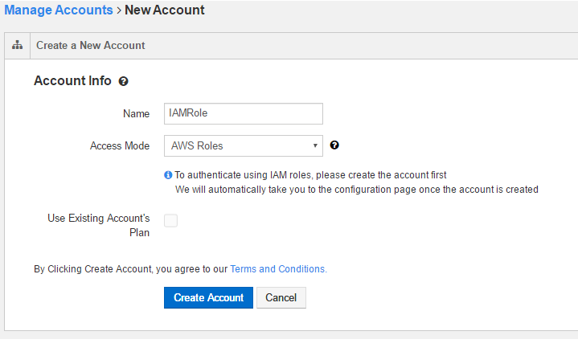Click the 'To authenticate using IAM roles' message
This screenshot has width=578, height=364.
point(310,175)
